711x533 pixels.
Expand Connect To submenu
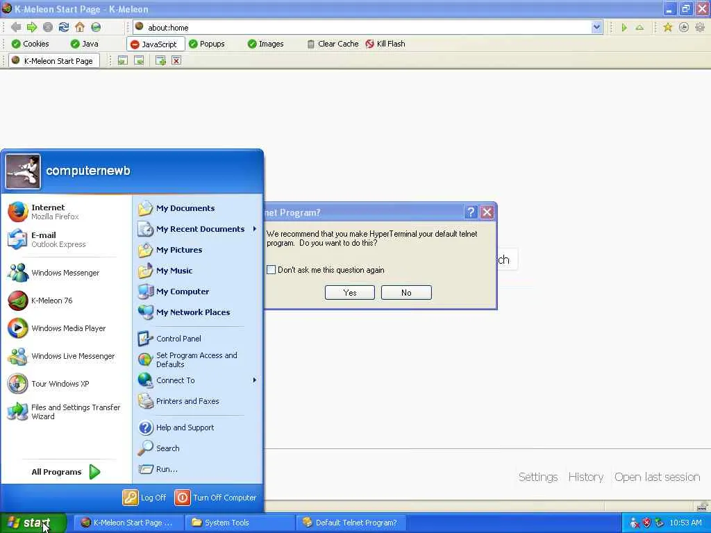[198, 380]
